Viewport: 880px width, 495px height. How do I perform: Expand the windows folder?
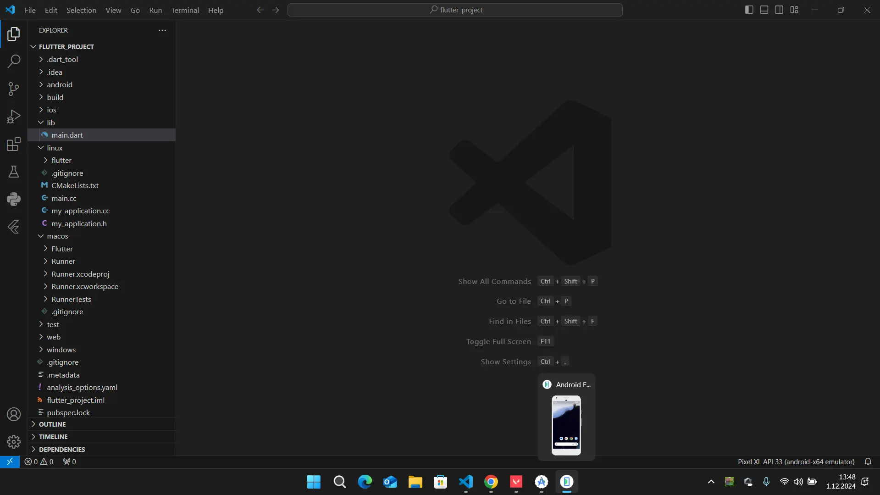102,350
